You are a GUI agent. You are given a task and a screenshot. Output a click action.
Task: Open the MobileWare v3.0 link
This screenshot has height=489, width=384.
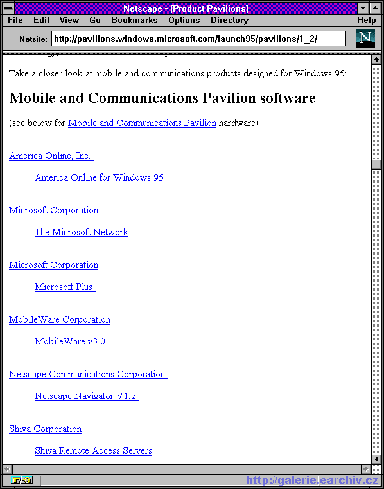(70, 341)
